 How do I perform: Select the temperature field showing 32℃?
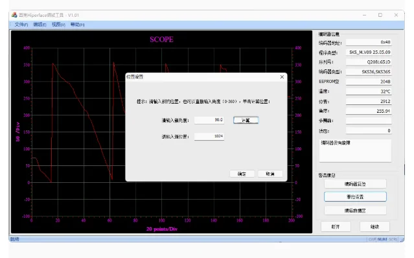[x=369, y=91]
